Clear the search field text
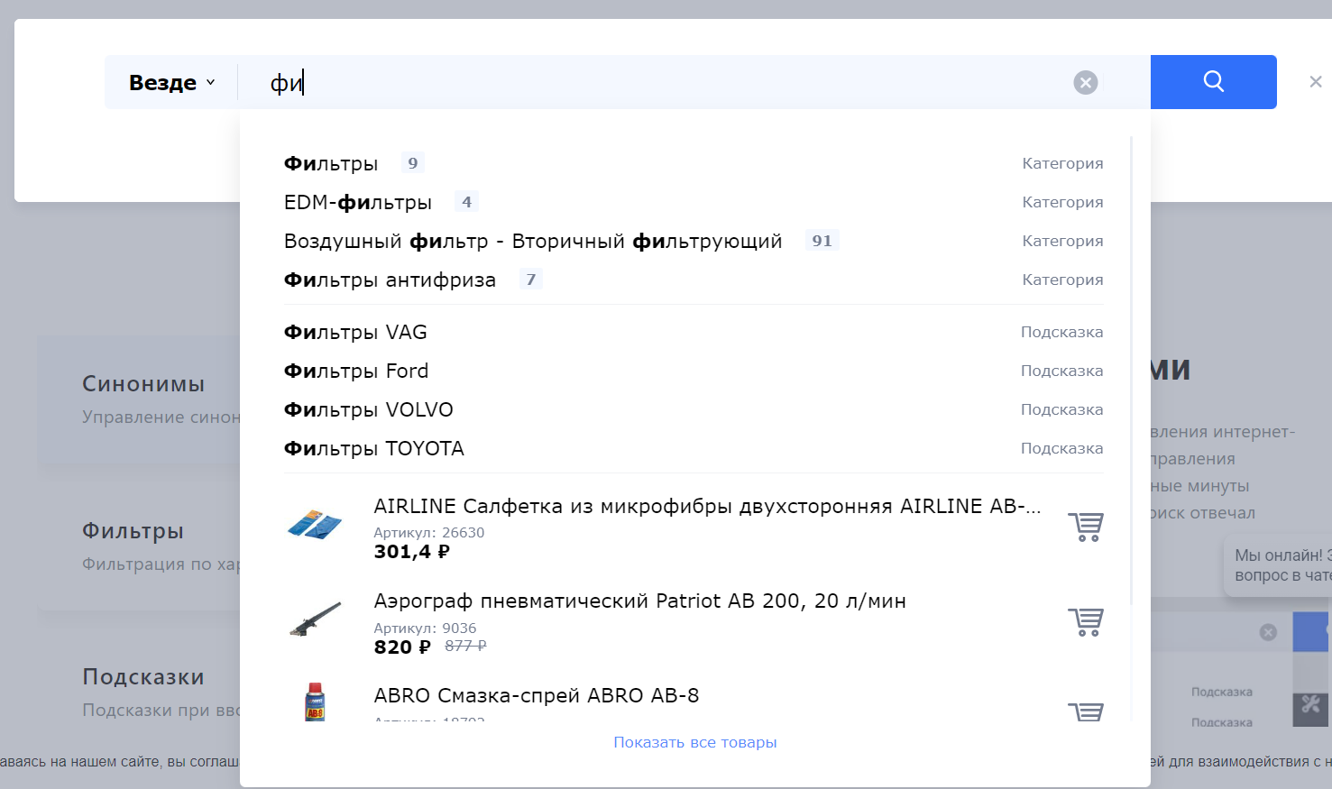 pyautogui.click(x=1085, y=83)
